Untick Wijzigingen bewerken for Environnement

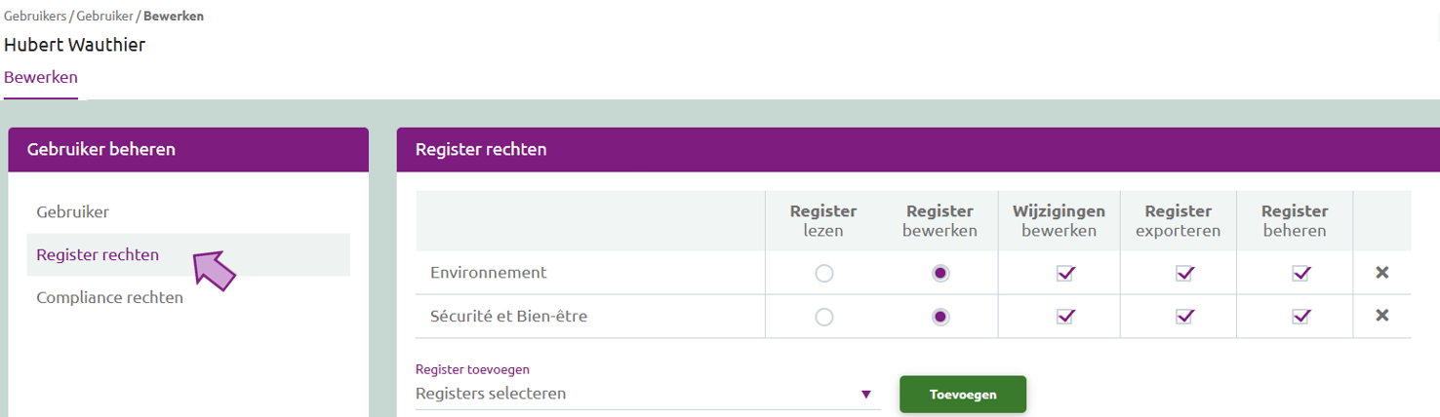tap(1065, 273)
